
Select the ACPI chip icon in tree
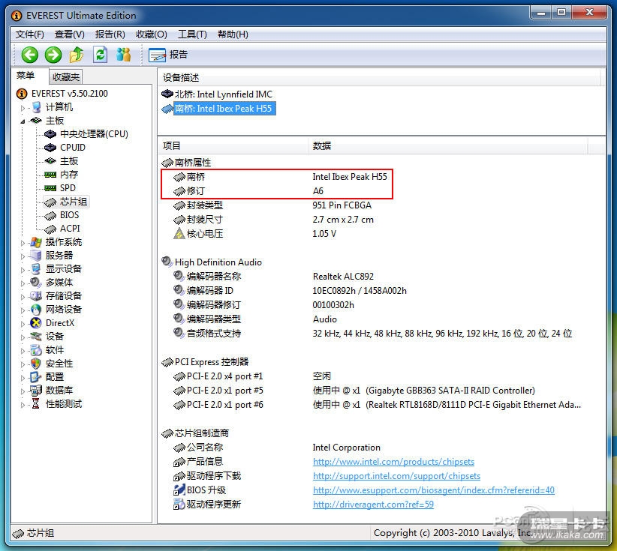pyautogui.click(x=50, y=229)
